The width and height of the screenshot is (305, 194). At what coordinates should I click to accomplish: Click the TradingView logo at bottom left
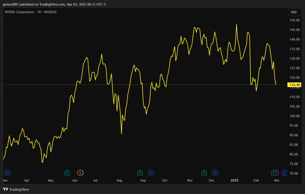pyautogui.click(x=16, y=189)
